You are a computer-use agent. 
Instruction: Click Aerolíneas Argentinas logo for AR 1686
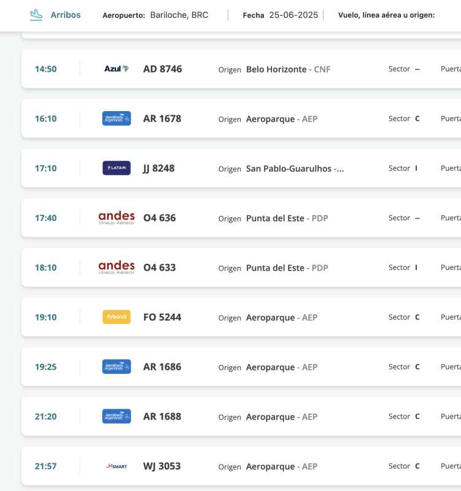116,366
